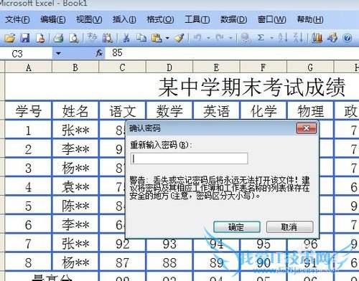Click the AutoSum sigma icon
Screen dimensions: 359x281
pos(261,38)
